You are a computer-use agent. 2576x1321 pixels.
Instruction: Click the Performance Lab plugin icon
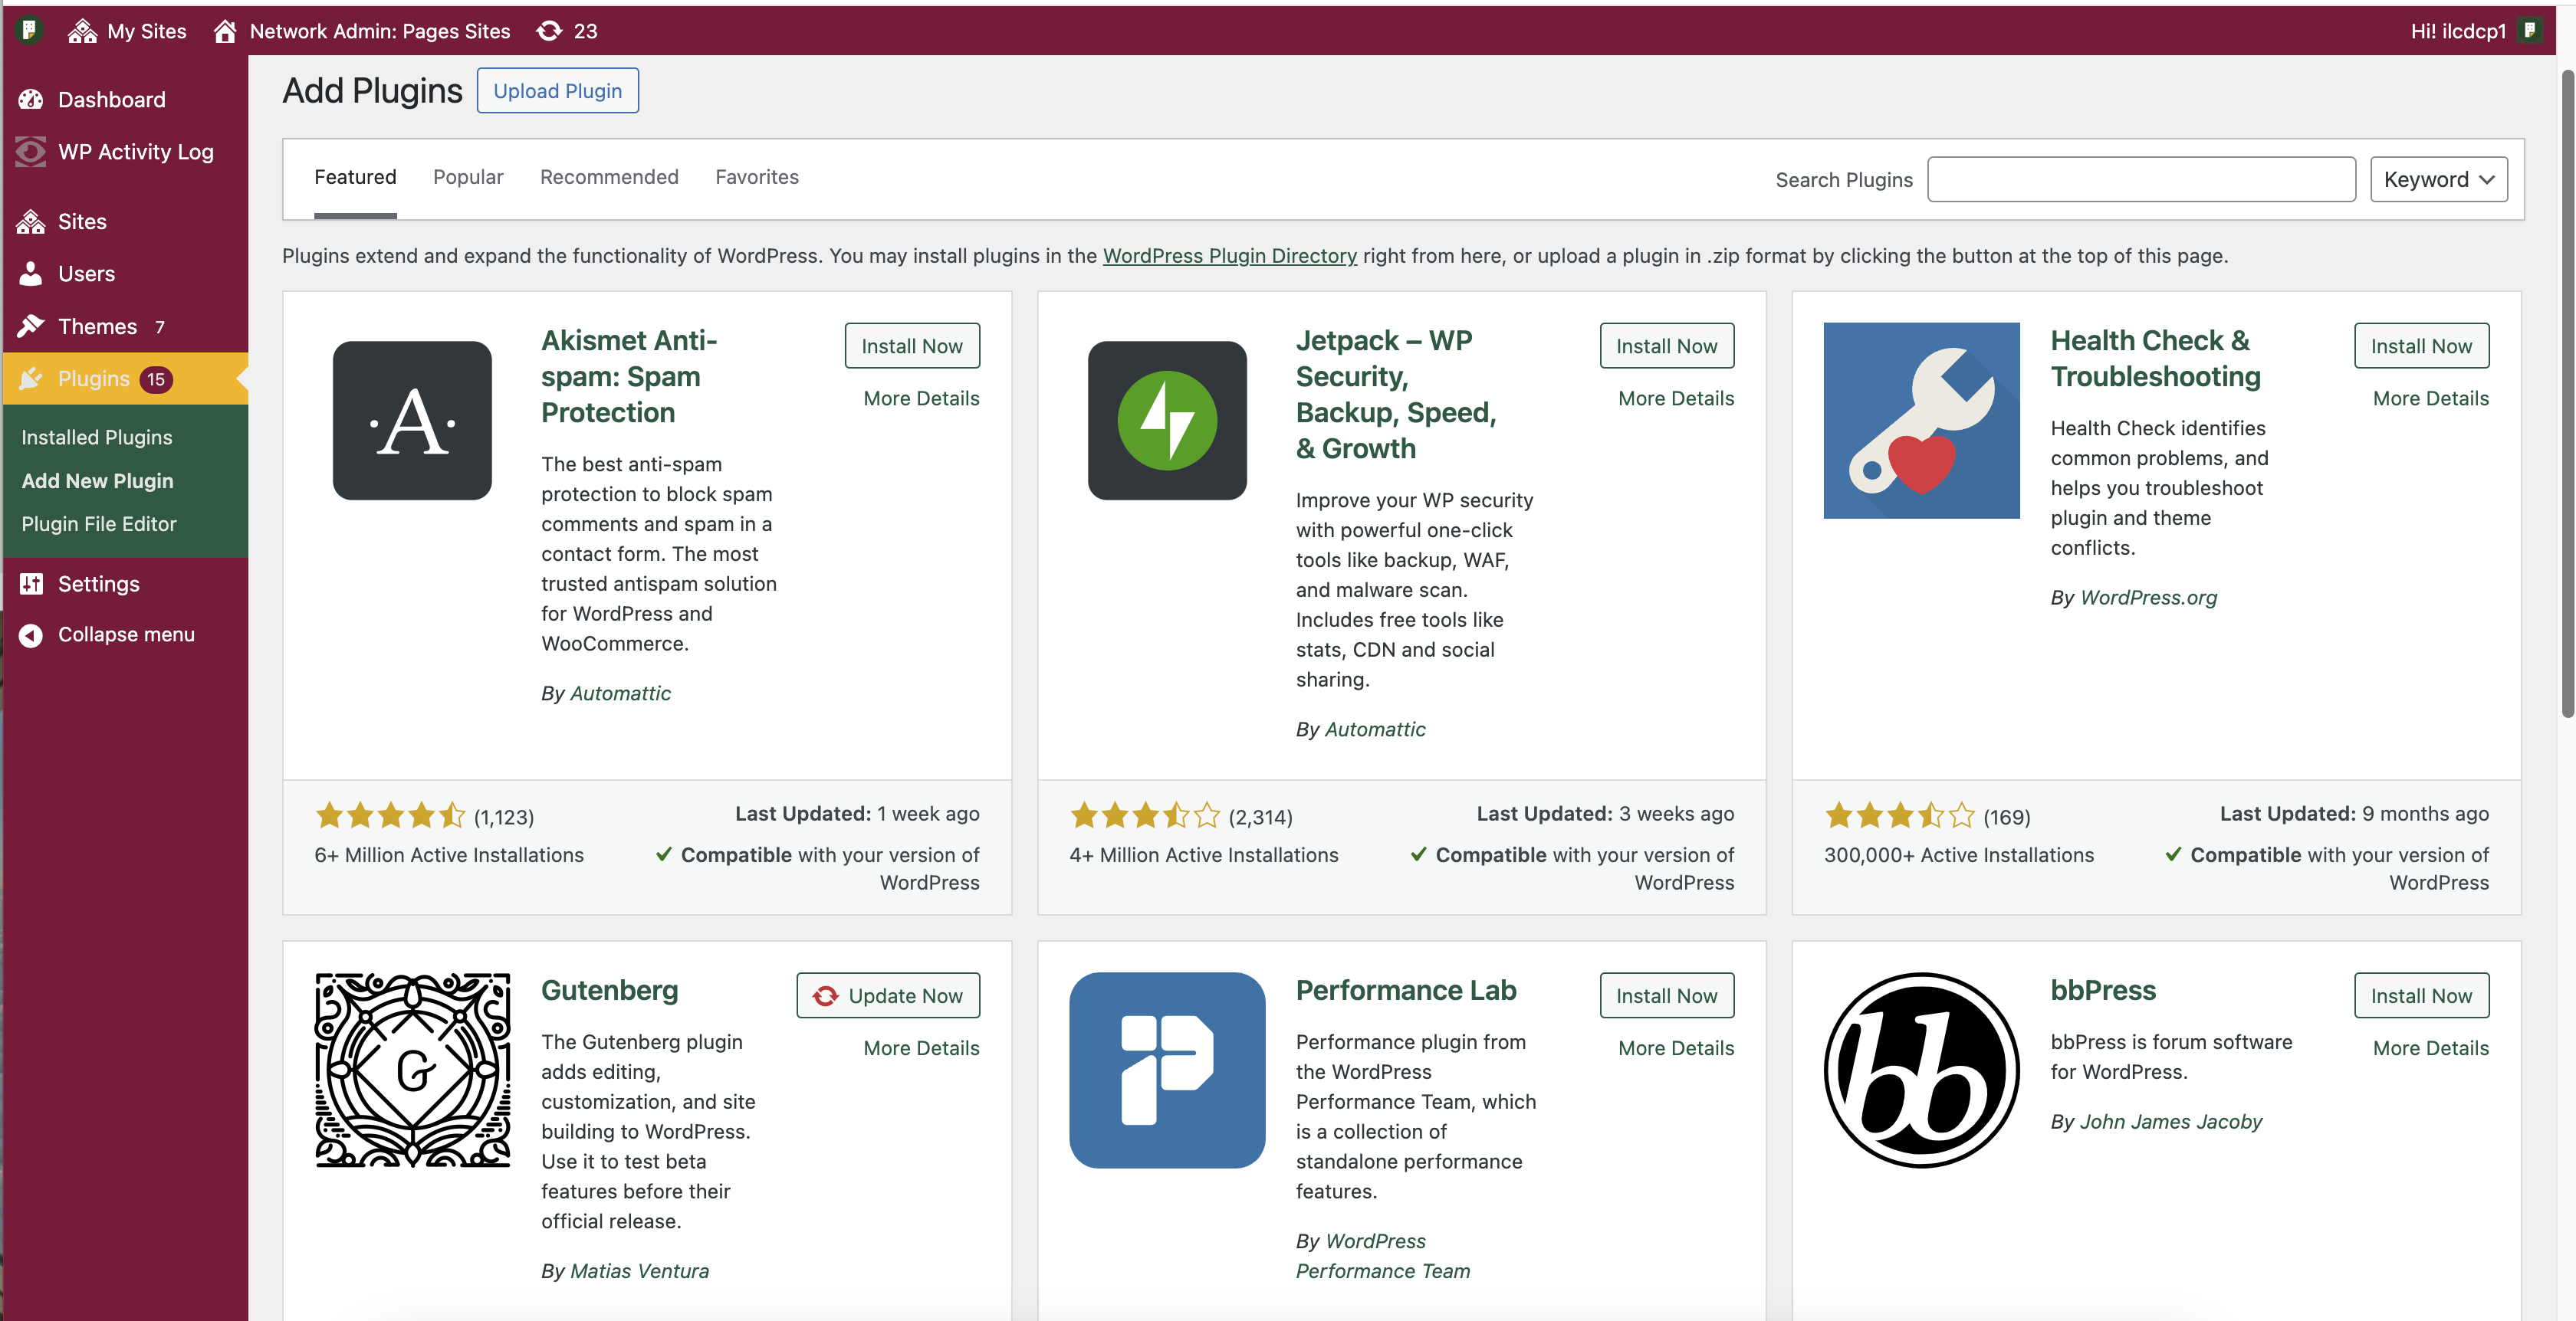point(1167,1070)
